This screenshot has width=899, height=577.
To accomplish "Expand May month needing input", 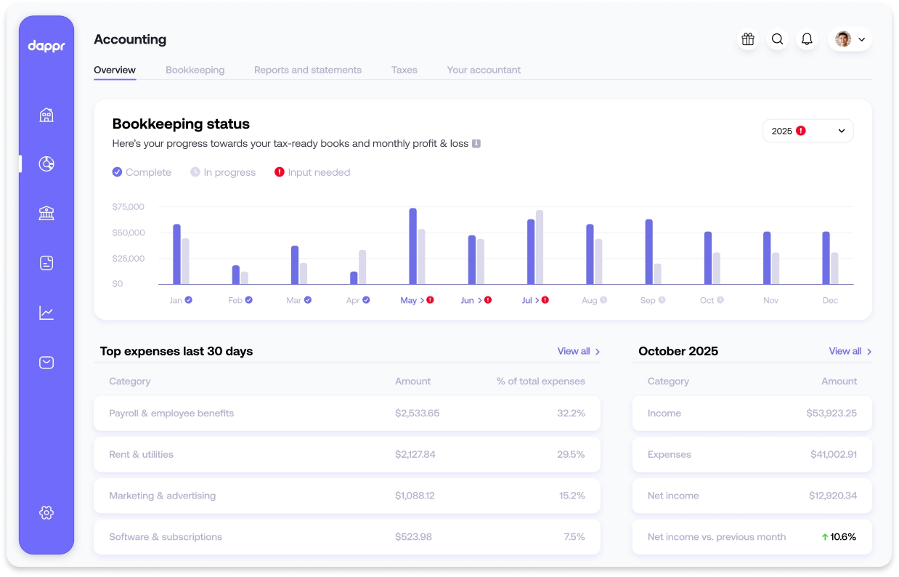I will coord(416,300).
